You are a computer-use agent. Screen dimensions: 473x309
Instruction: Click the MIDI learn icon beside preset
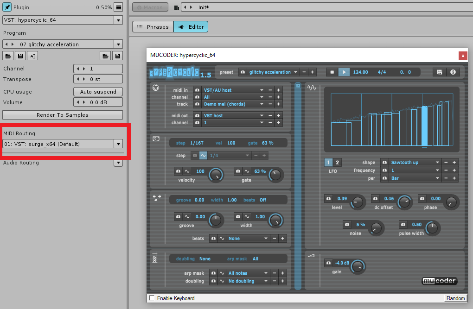243,72
